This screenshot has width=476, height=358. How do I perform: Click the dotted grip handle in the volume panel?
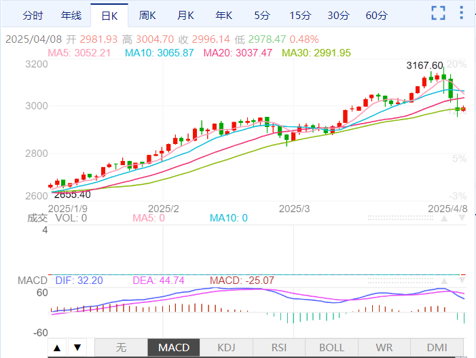[401, 217]
